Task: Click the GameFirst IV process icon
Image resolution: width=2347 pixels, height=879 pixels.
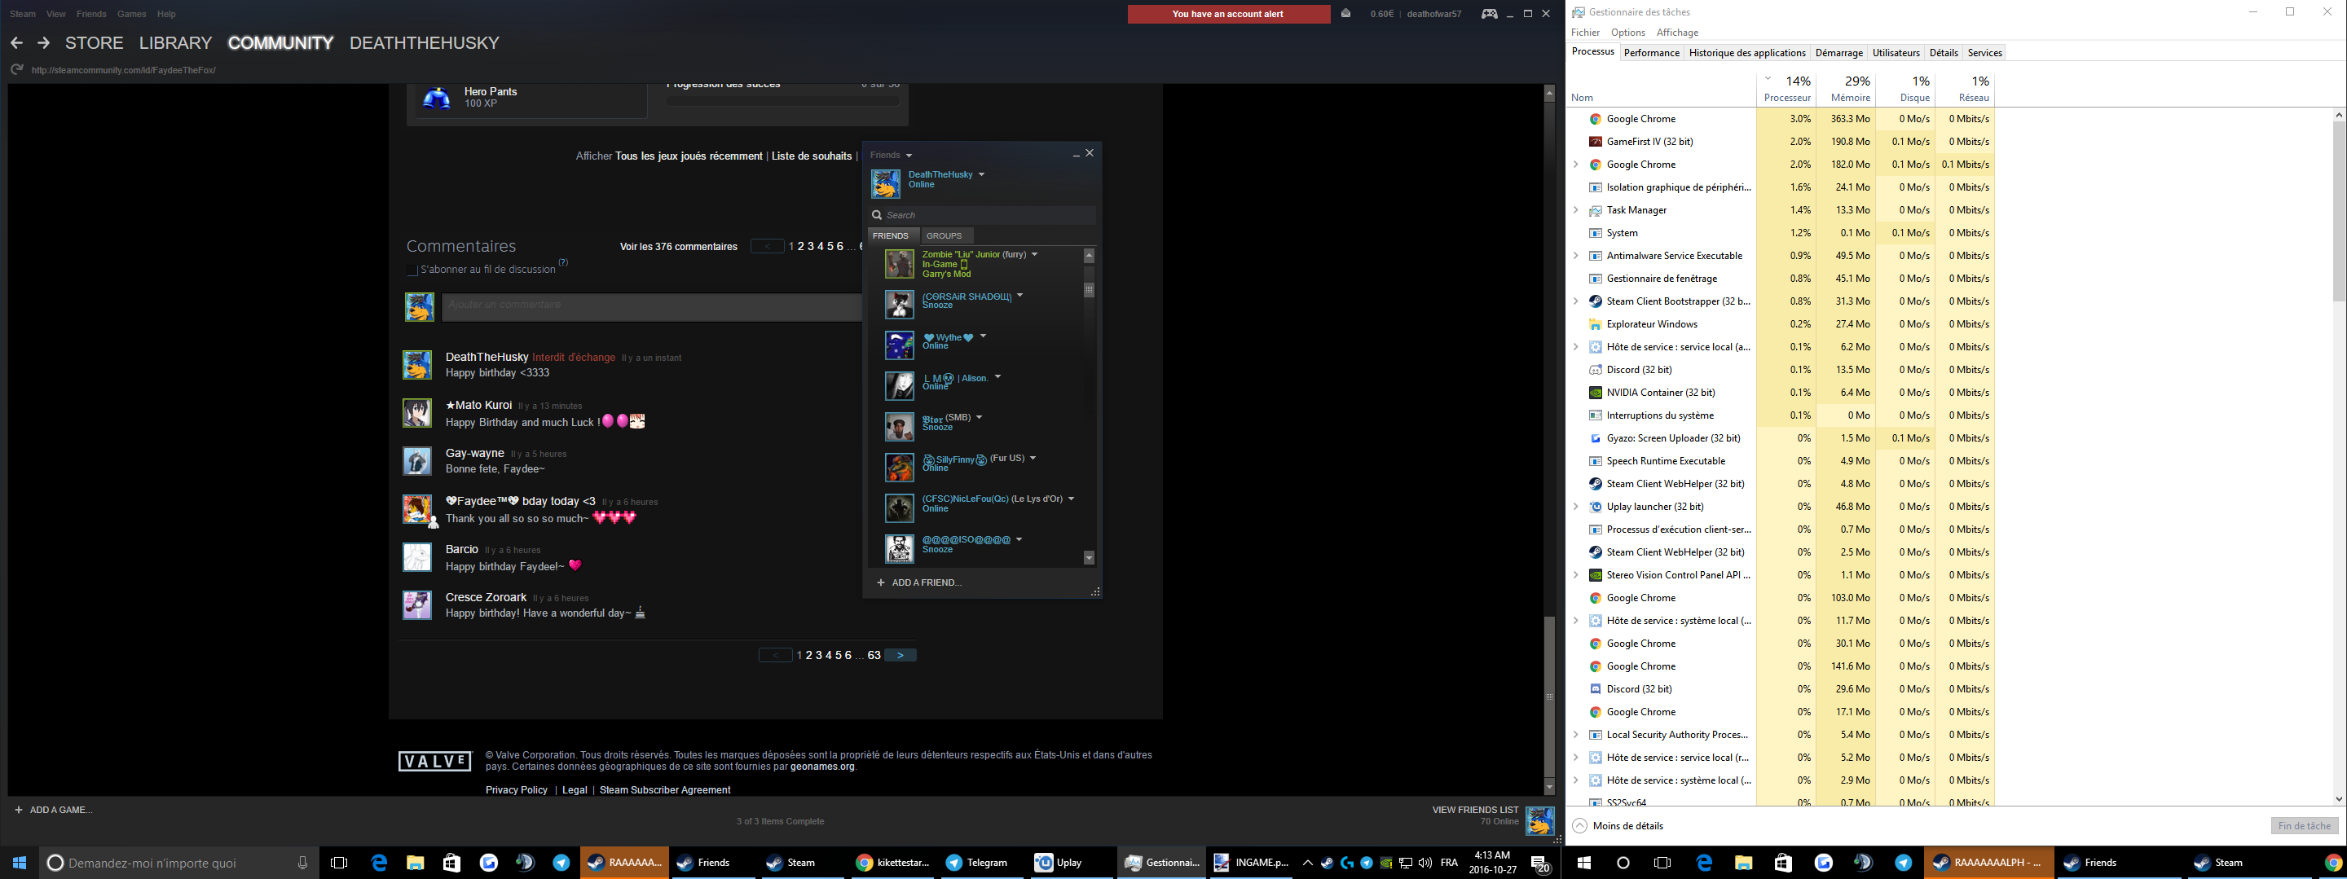Action: tap(1596, 142)
